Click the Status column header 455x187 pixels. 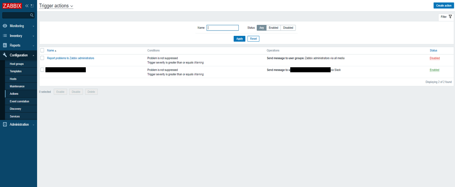click(433, 50)
